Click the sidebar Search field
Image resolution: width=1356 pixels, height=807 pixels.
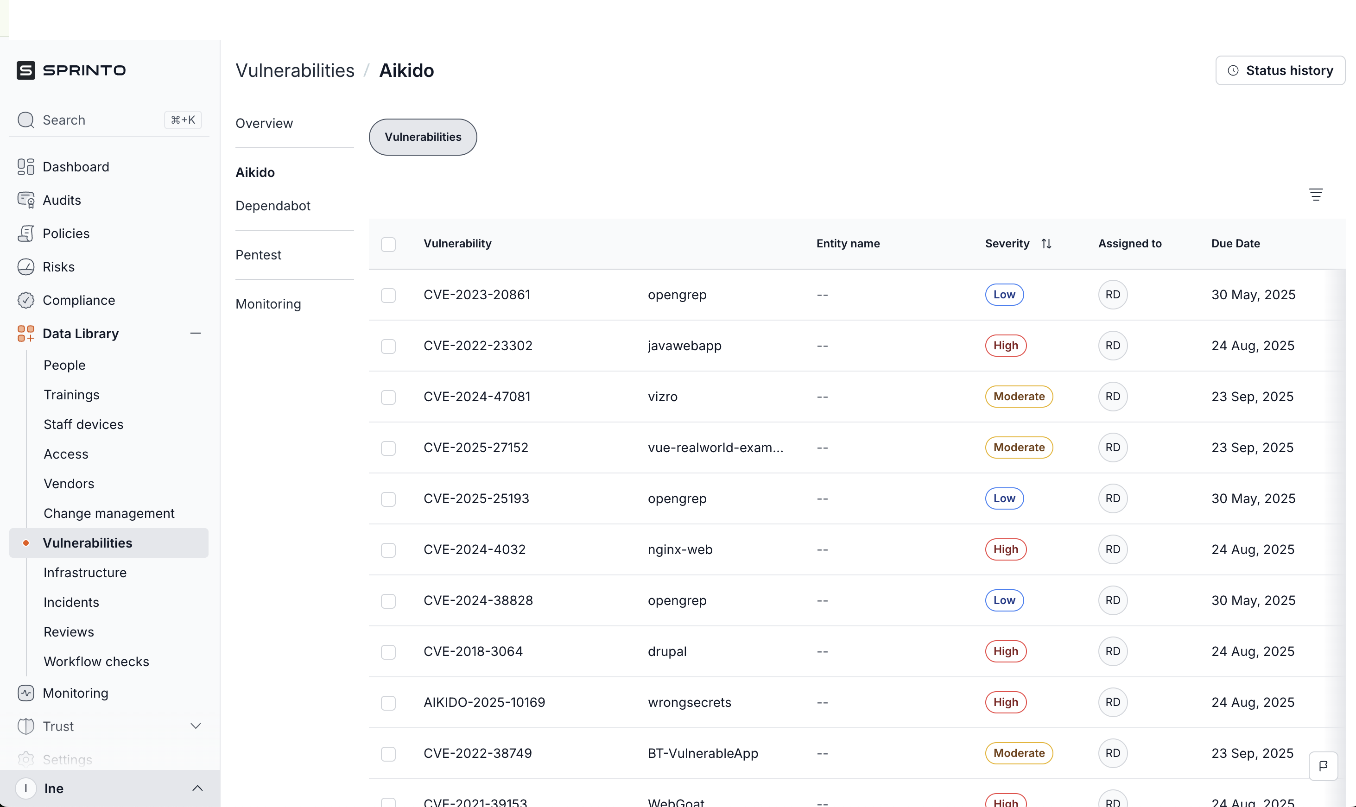109,120
